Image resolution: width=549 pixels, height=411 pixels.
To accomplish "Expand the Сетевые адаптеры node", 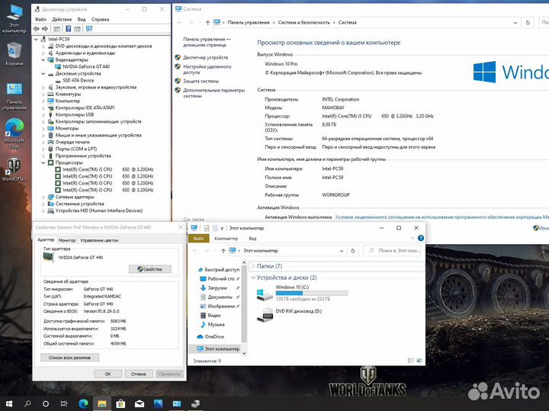I will (x=43, y=197).
